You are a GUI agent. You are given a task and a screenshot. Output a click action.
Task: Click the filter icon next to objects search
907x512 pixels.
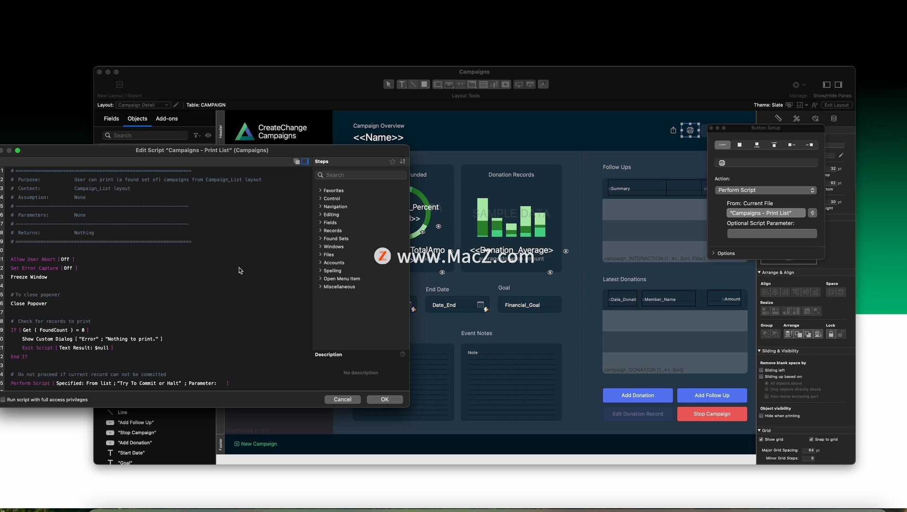tap(197, 136)
